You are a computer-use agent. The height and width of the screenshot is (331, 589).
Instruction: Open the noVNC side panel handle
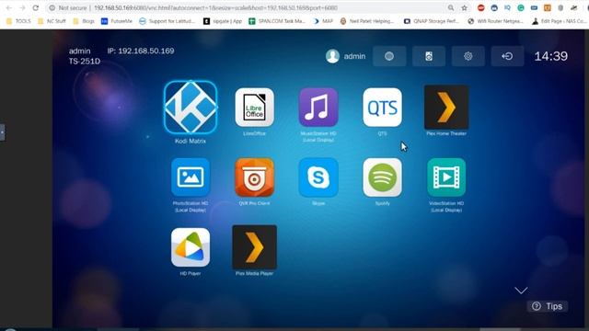coord(2,132)
